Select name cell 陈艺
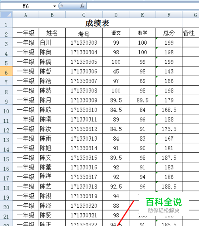This screenshot has width=199, height=226. pos(52,186)
